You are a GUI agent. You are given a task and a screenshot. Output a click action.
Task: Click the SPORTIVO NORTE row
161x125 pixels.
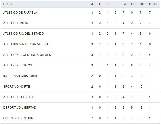17,87
